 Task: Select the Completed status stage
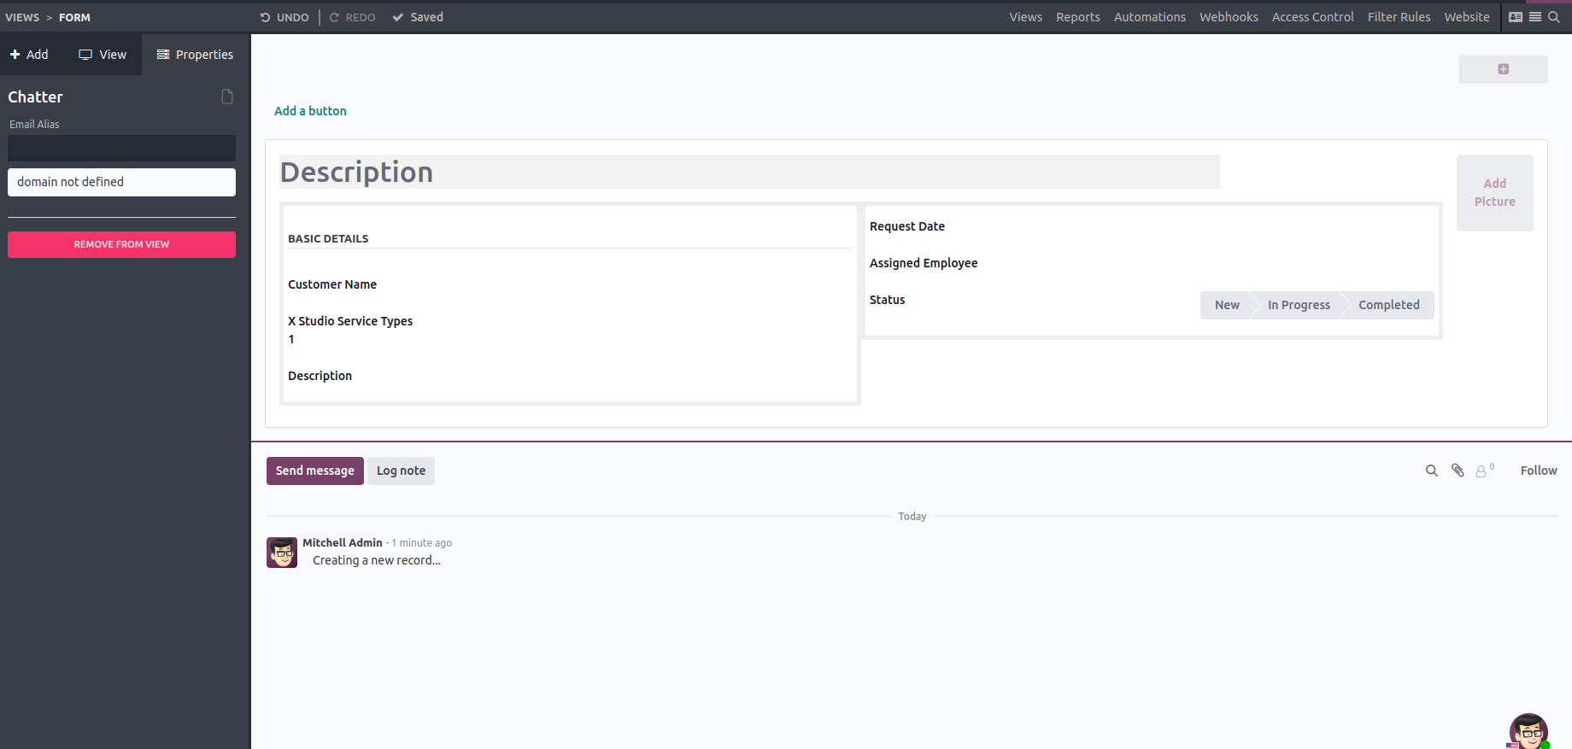tap(1388, 305)
